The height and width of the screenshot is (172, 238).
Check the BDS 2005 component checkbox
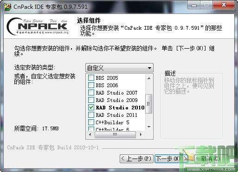pos(91,77)
